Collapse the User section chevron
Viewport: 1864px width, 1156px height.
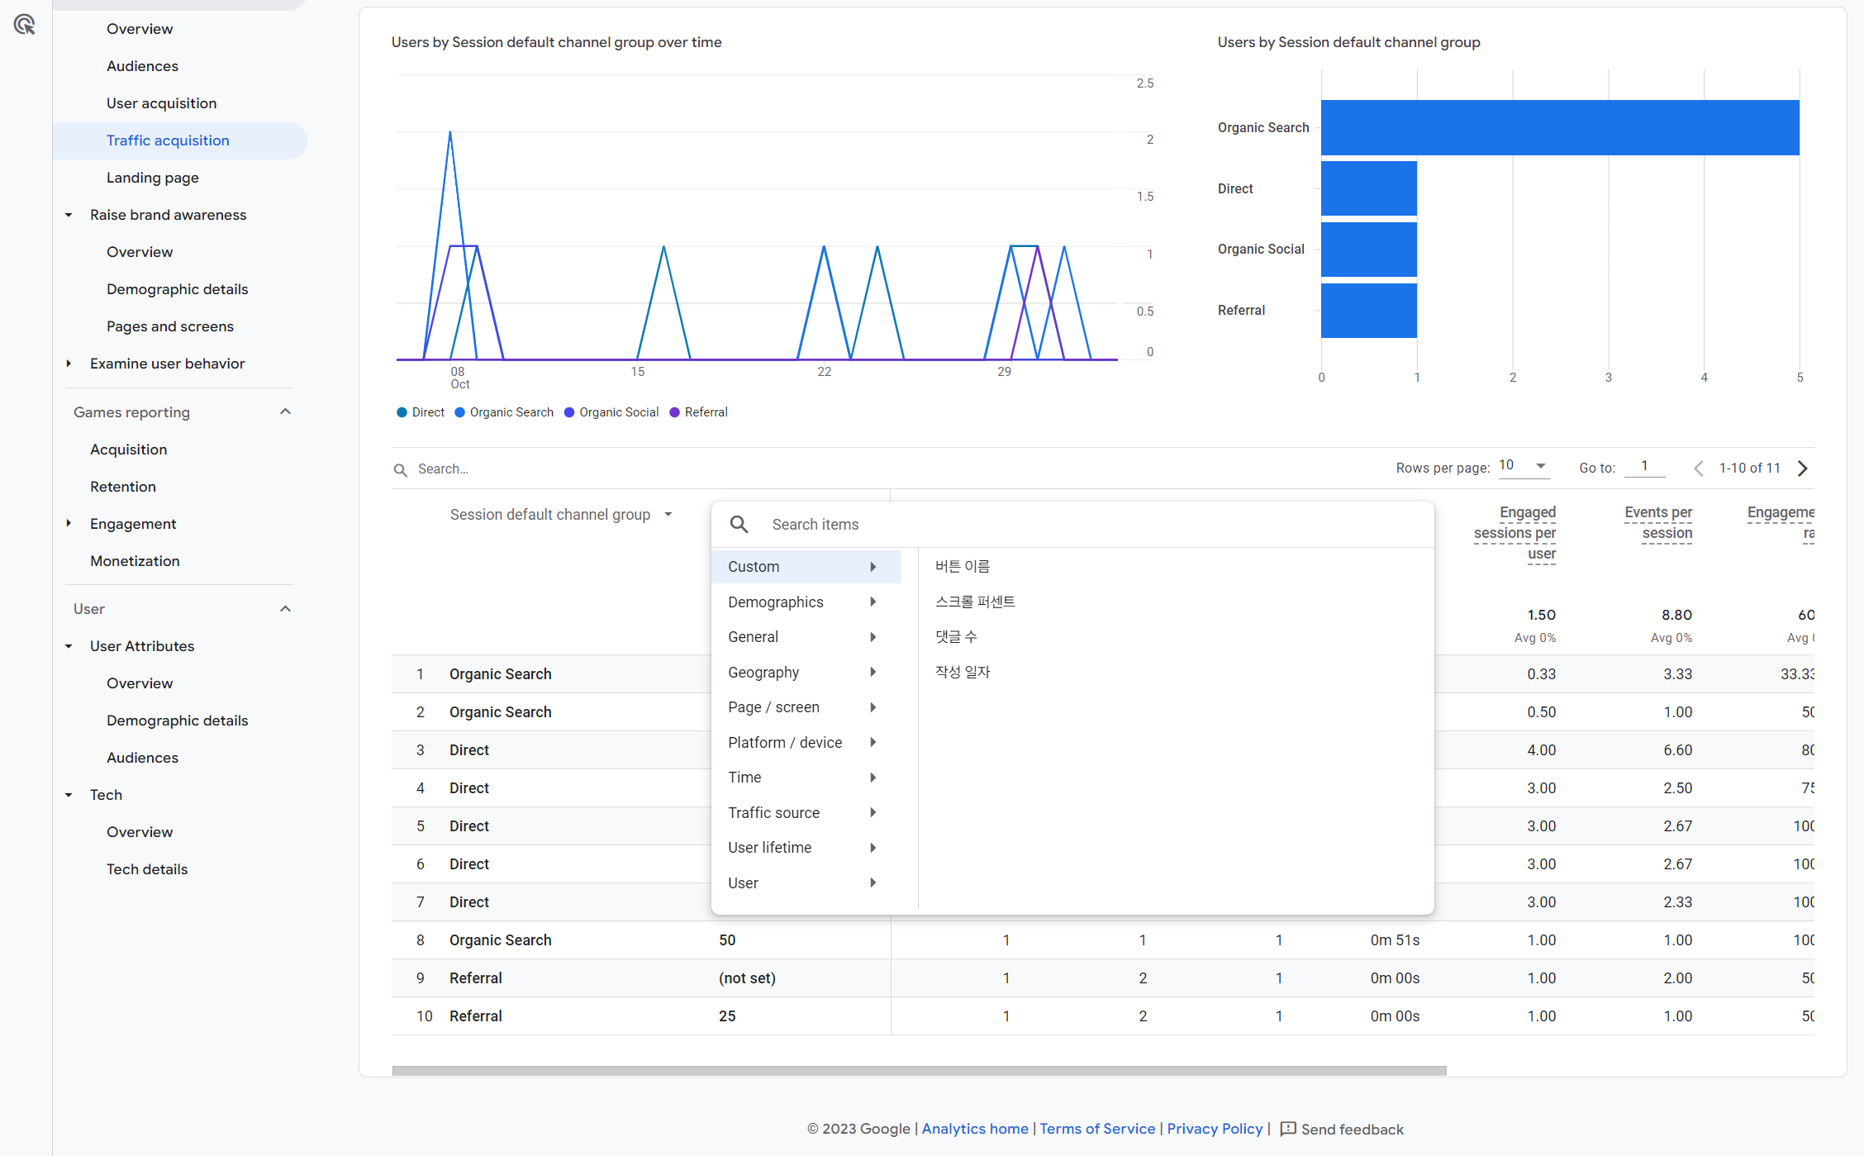286,609
